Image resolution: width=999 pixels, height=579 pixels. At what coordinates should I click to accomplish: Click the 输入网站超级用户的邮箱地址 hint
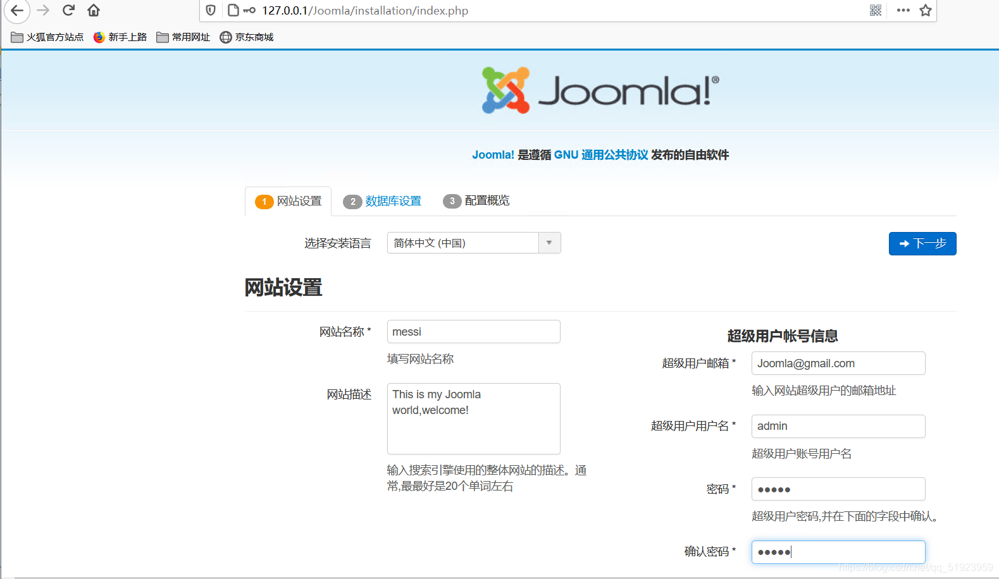click(x=824, y=391)
